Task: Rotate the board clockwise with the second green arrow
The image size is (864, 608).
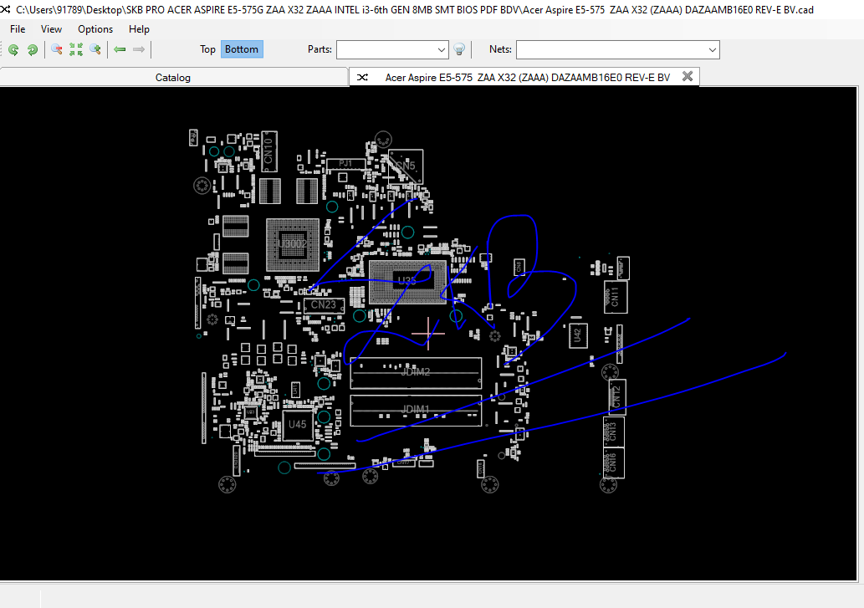Action: [33, 49]
